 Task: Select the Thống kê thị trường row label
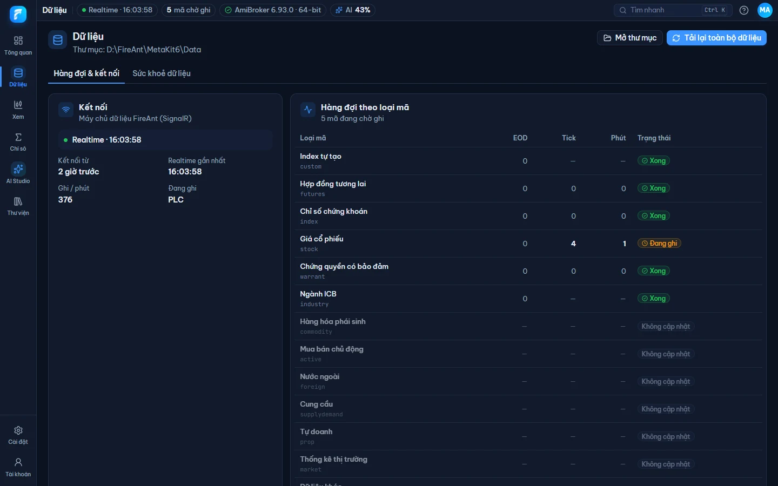(334, 459)
